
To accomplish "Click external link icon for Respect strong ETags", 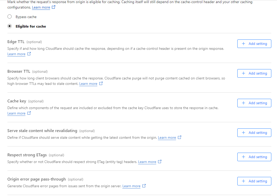I will point(160,162).
